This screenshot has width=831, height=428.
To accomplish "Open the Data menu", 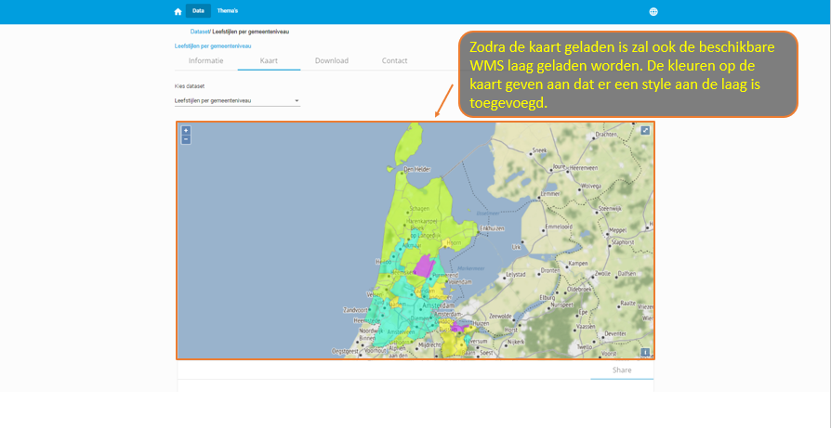I will 198,11.
